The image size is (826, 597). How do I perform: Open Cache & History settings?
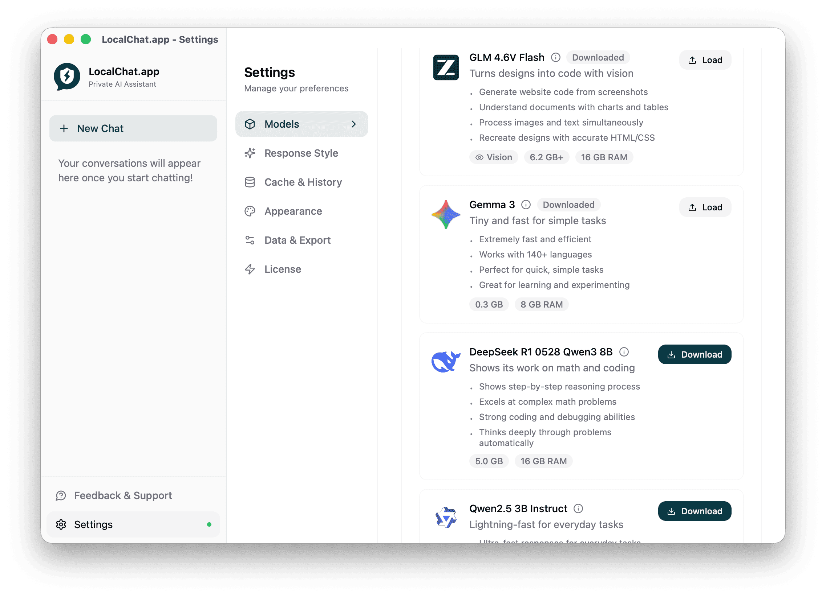[303, 182]
